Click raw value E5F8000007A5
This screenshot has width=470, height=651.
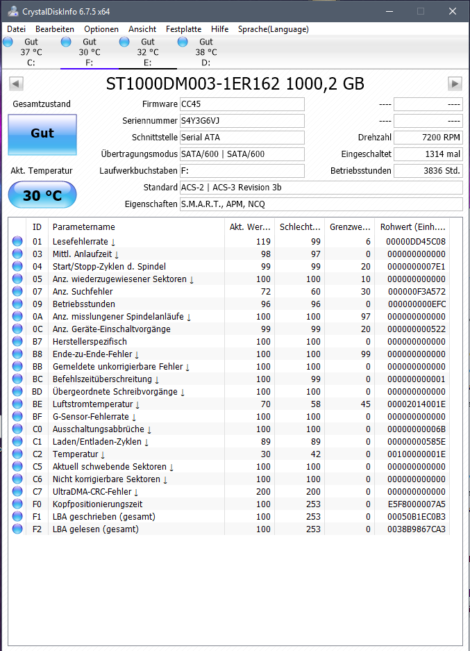click(x=417, y=504)
